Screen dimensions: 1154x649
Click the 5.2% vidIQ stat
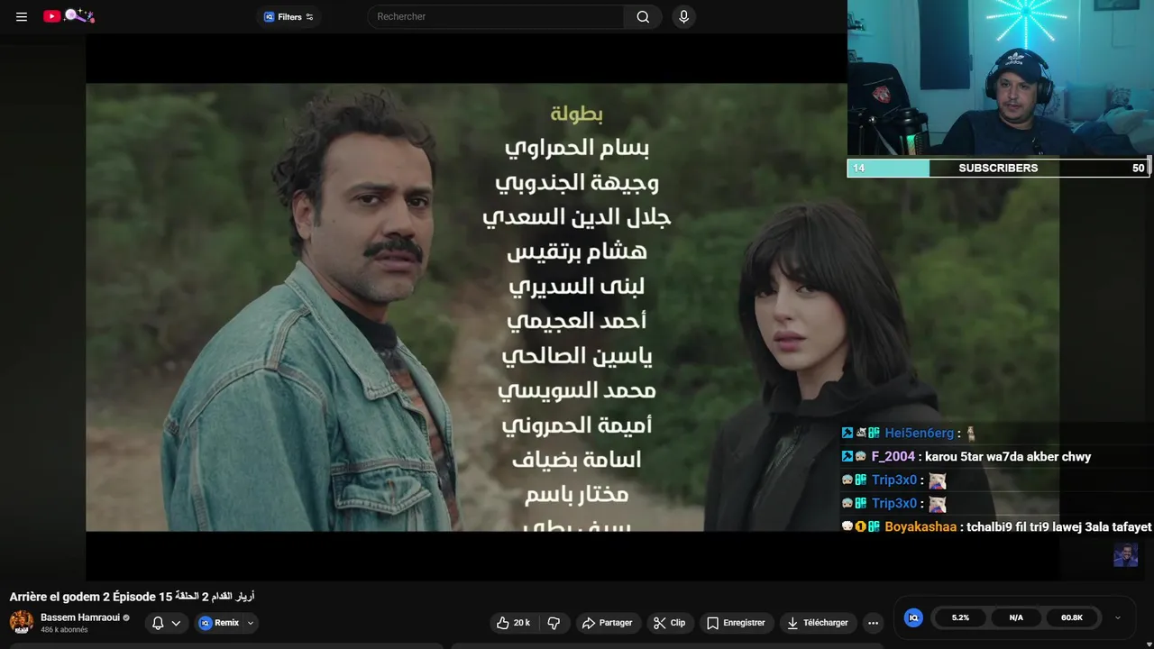pos(960,617)
